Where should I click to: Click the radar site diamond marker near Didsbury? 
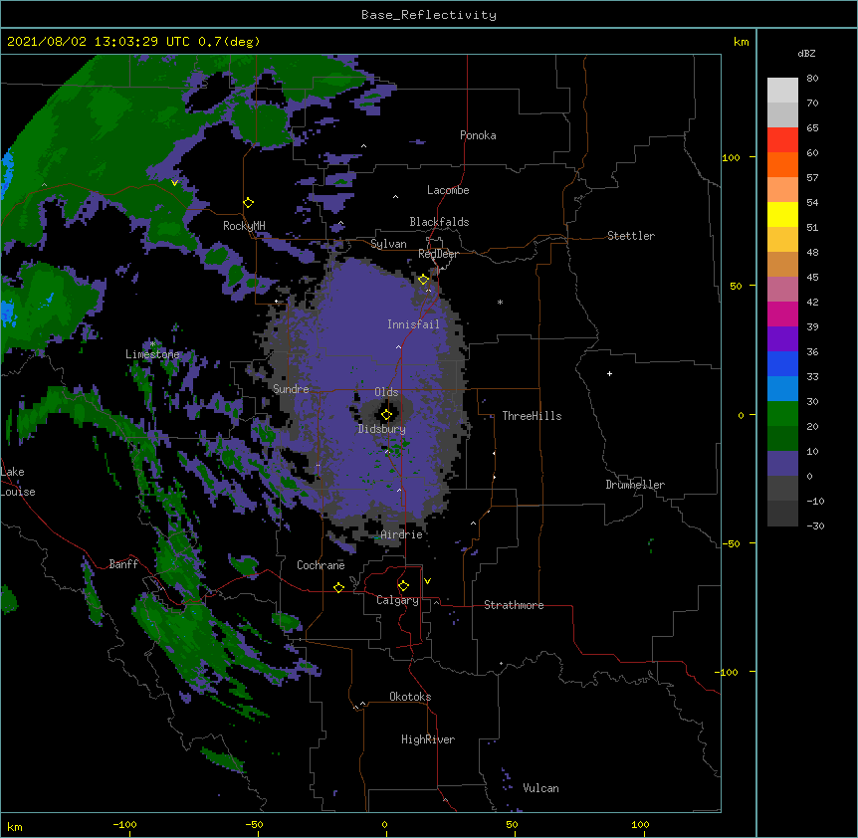(x=386, y=415)
